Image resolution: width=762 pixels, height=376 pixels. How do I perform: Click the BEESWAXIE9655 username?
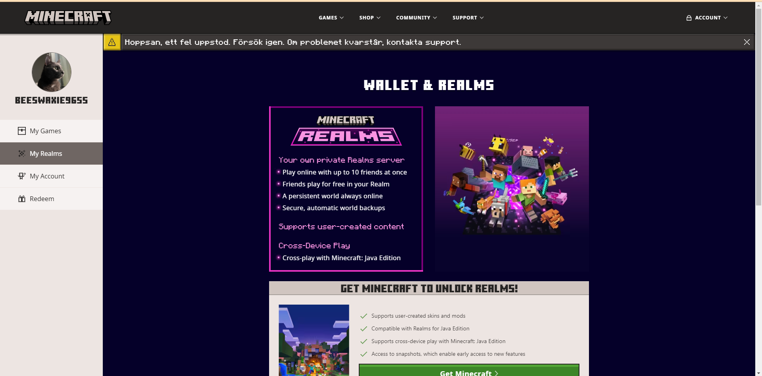[52, 100]
